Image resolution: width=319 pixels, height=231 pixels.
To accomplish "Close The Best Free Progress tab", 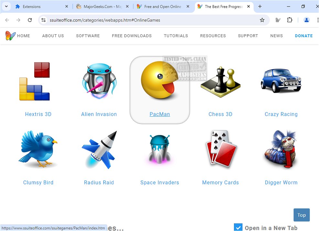I will pos(249,6).
